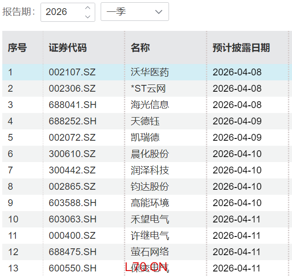The image size is (292, 276).
Task: Click the 名称 column header
Action: click(140, 48)
